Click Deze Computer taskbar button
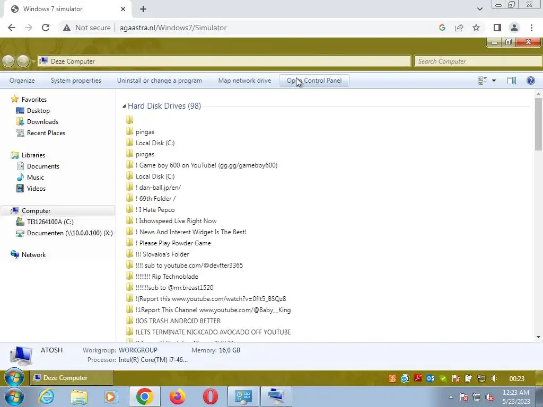Screen dimensions: 543x407 tap(72, 378)
